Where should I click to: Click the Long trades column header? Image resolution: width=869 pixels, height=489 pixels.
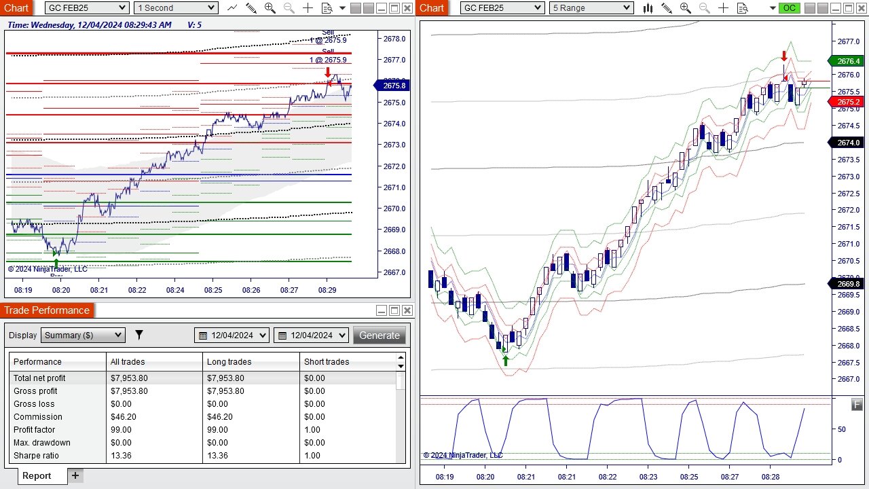click(x=251, y=362)
